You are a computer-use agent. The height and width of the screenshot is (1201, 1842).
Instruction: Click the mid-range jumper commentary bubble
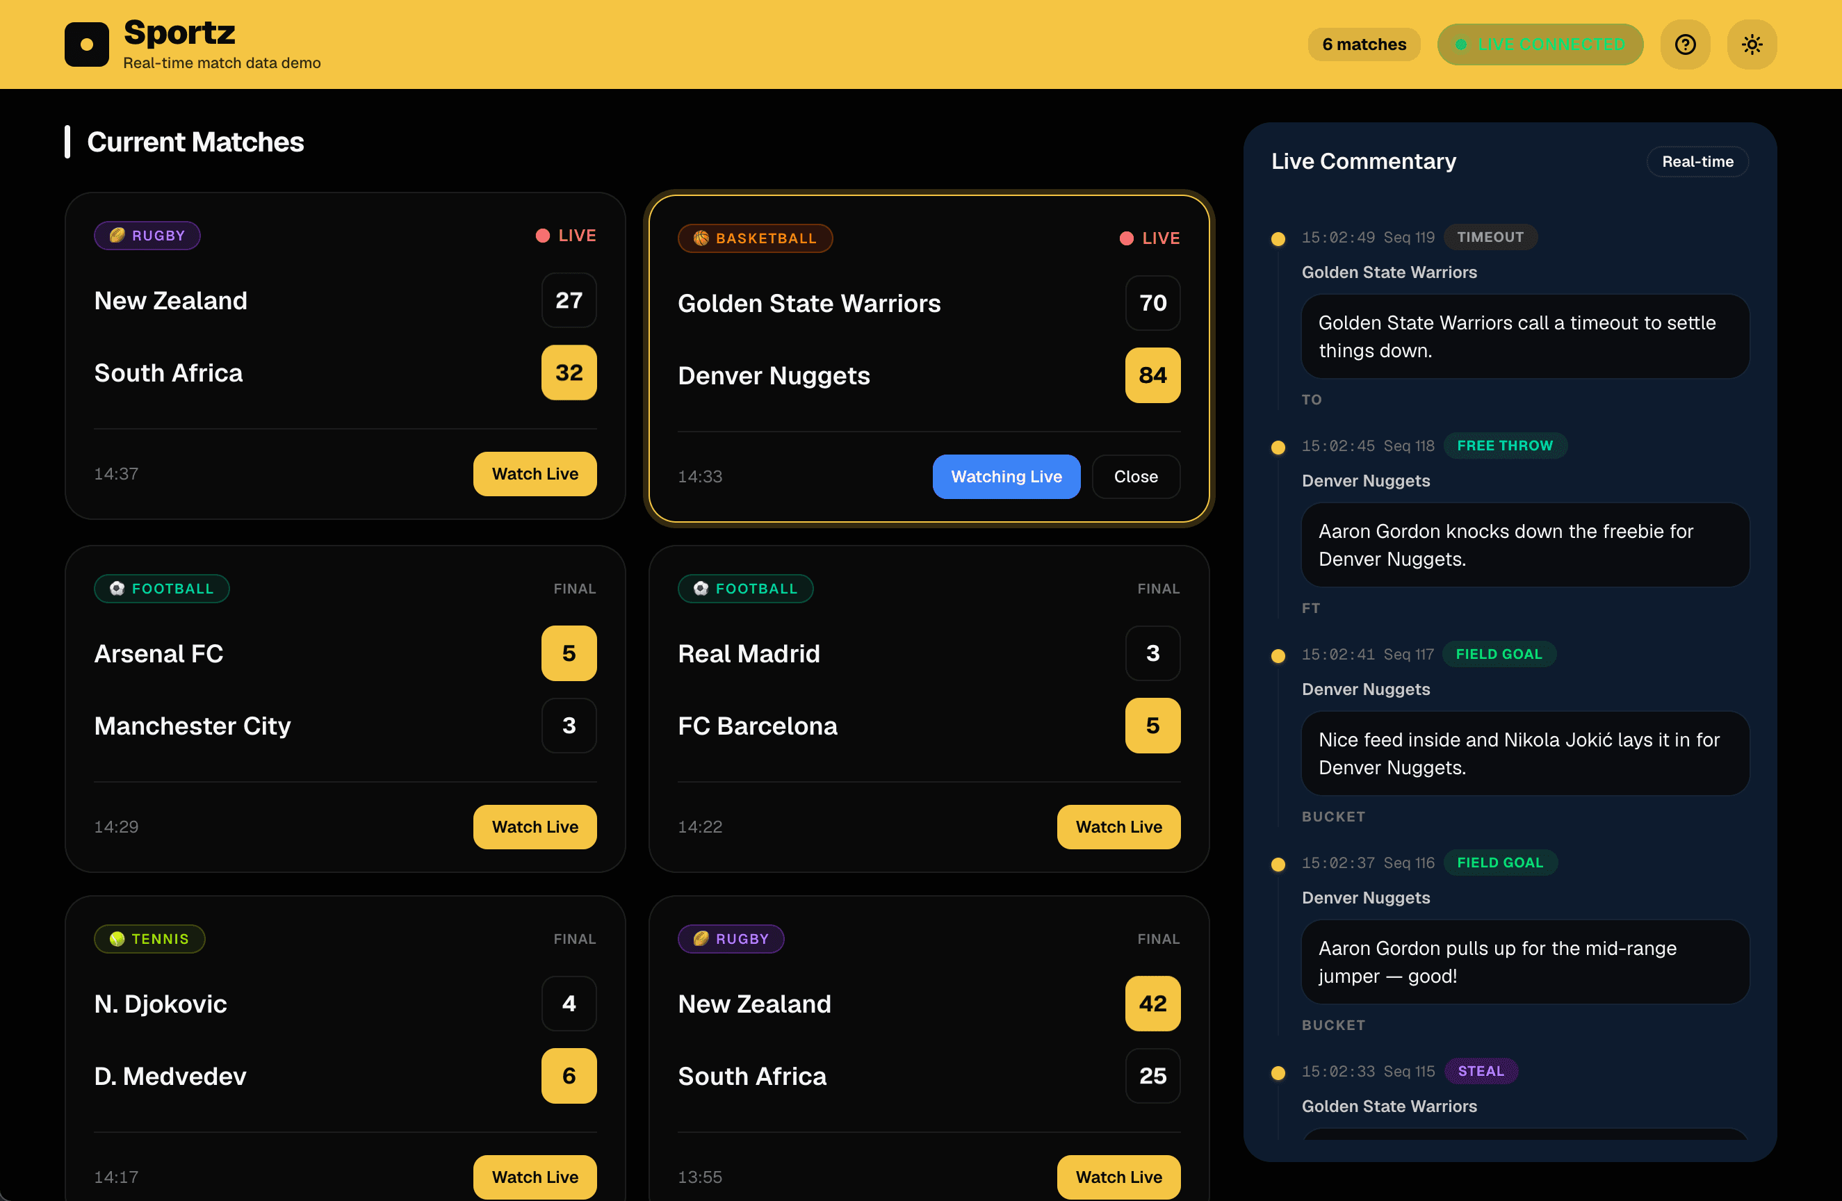point(1524,962)
